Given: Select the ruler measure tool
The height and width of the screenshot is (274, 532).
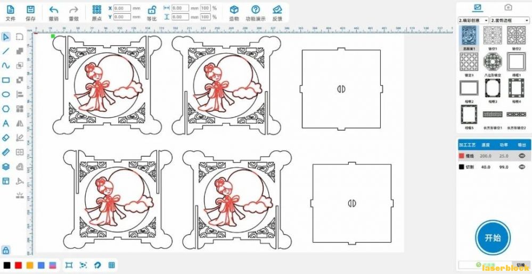Looking at the screenshot, I should point(6,152).
